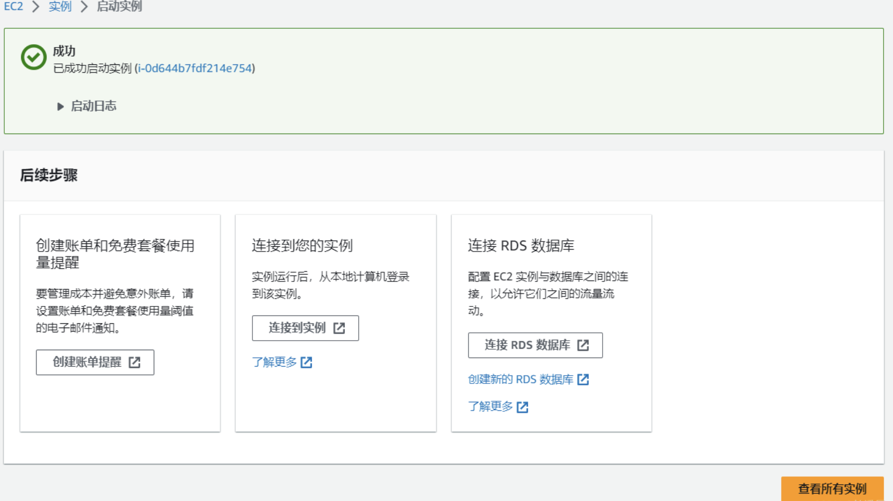893x501 pixels.
Task: Click the 后续步骤 section heading
Action: (49, 175)
